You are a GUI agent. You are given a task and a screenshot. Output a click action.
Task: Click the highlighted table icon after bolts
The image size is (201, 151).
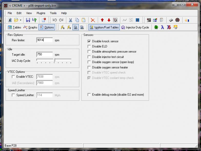[x=76, y=27]
